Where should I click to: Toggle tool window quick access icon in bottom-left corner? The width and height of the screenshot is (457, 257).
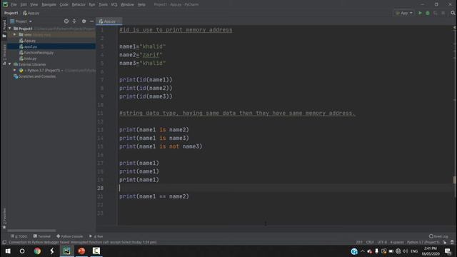[4, 242]
